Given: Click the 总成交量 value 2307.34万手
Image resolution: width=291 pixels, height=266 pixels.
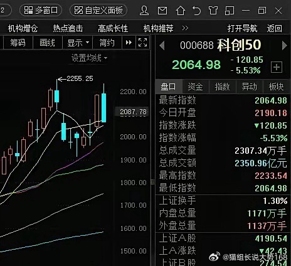Looking at the screenshot, I should point(261,151).
